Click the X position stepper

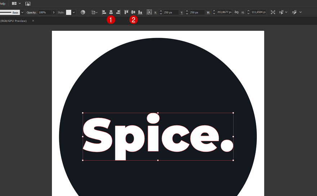pyautogui.click(x=161, y=12)
